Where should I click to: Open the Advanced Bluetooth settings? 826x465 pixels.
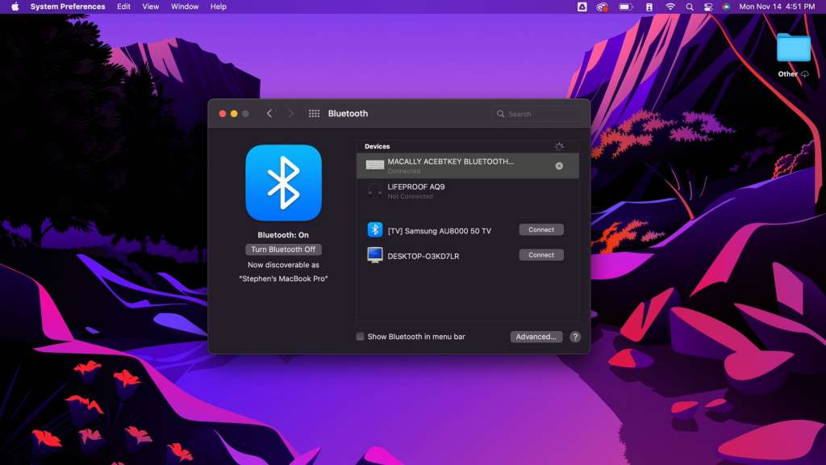click(x=536, y=337)
